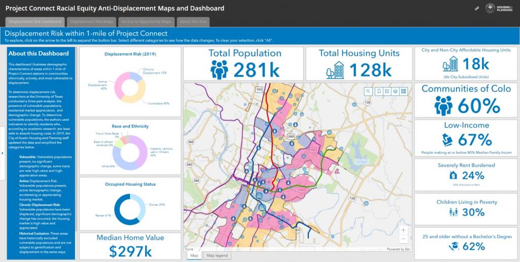The height and width of the screenshot is (262, 520).
Task: Open the basemap gallery tool
Action: tap(404, 91)
